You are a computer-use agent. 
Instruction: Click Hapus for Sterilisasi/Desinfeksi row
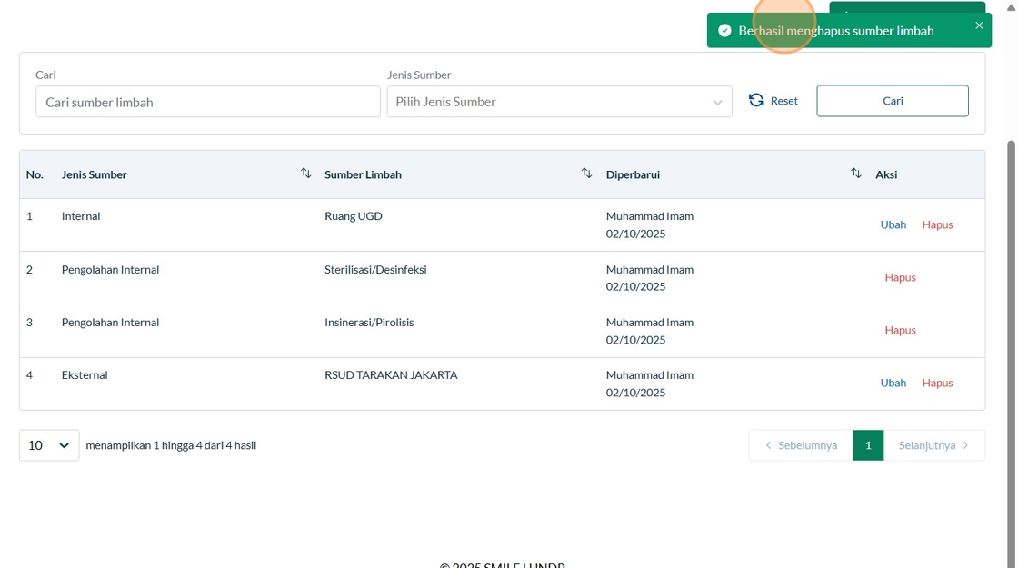(901, 277)
